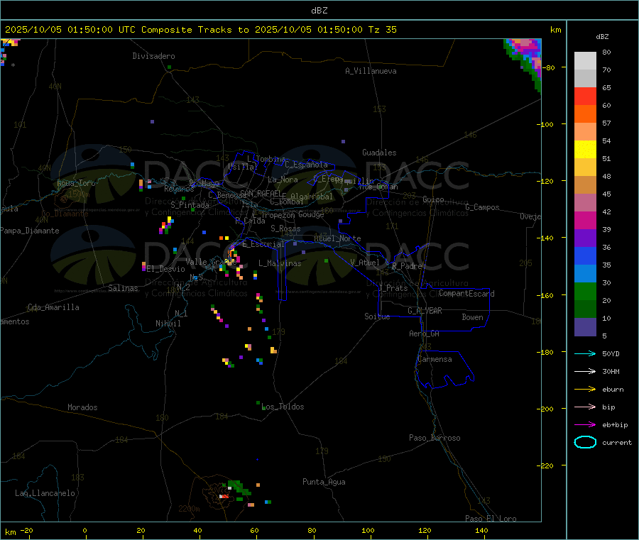Screen dimensions: 639x540
Task: Click the 'Punta_Agua' map label
Action: [x=324, y=482]
